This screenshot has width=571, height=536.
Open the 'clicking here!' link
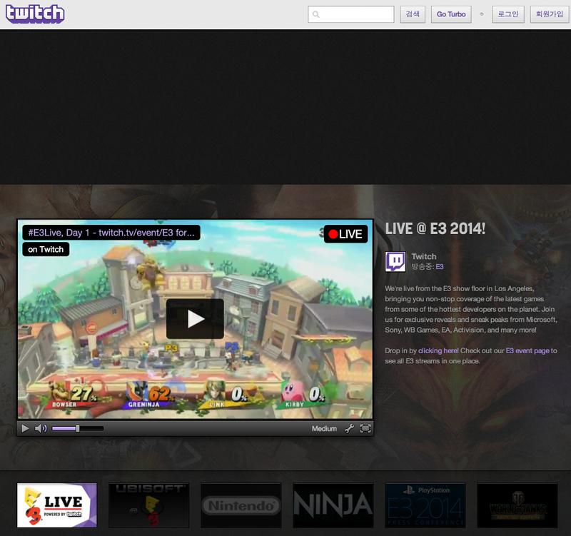point(438,351)
